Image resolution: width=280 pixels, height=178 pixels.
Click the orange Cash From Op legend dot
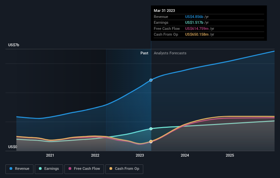coord(111,168)
